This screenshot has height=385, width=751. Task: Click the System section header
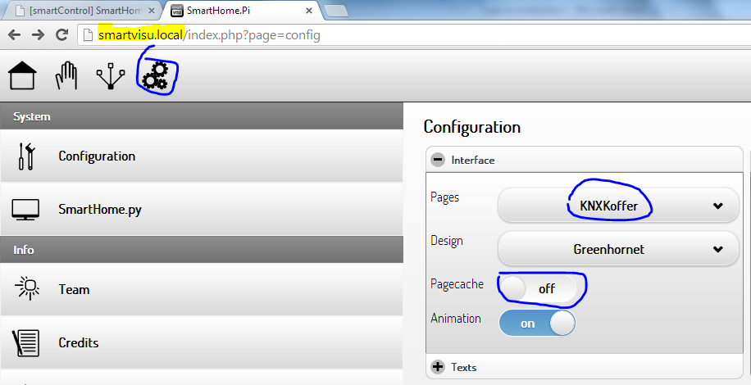click(202, 116)
